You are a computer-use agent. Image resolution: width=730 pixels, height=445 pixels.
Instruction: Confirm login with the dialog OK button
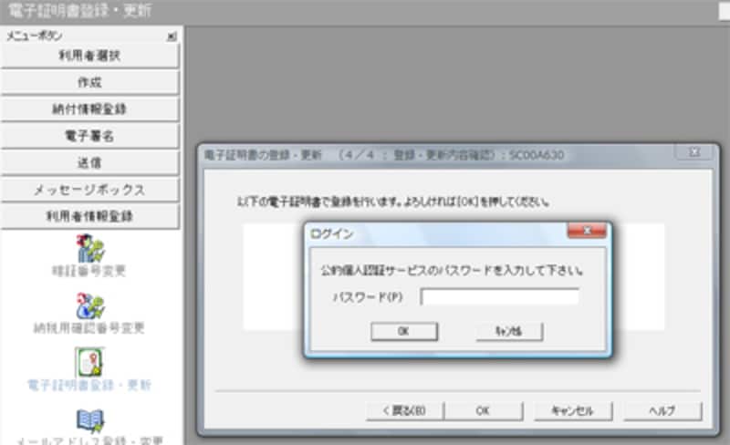click(x=404, y=331)
